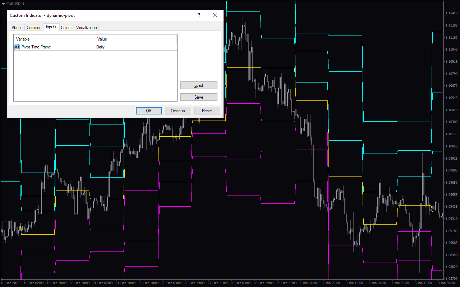
Task: Click the EURUSD,H1 chart label
Action: click(x=16, y=4)
